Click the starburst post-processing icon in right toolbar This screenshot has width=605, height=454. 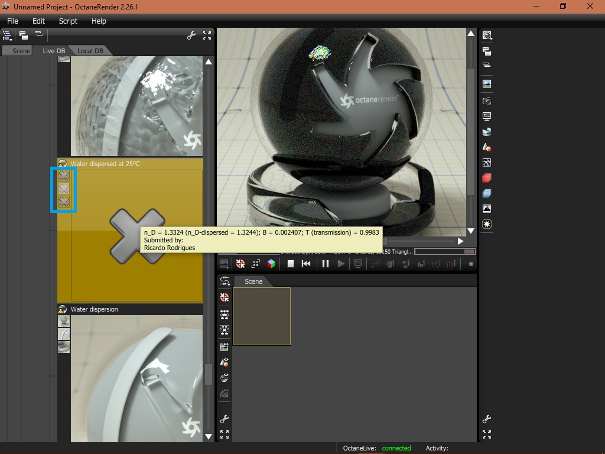pos(487,224)
